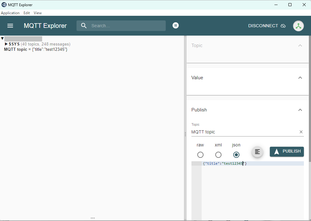Click the vertical panel resize handle
The image size is (311, 221).
185,134
